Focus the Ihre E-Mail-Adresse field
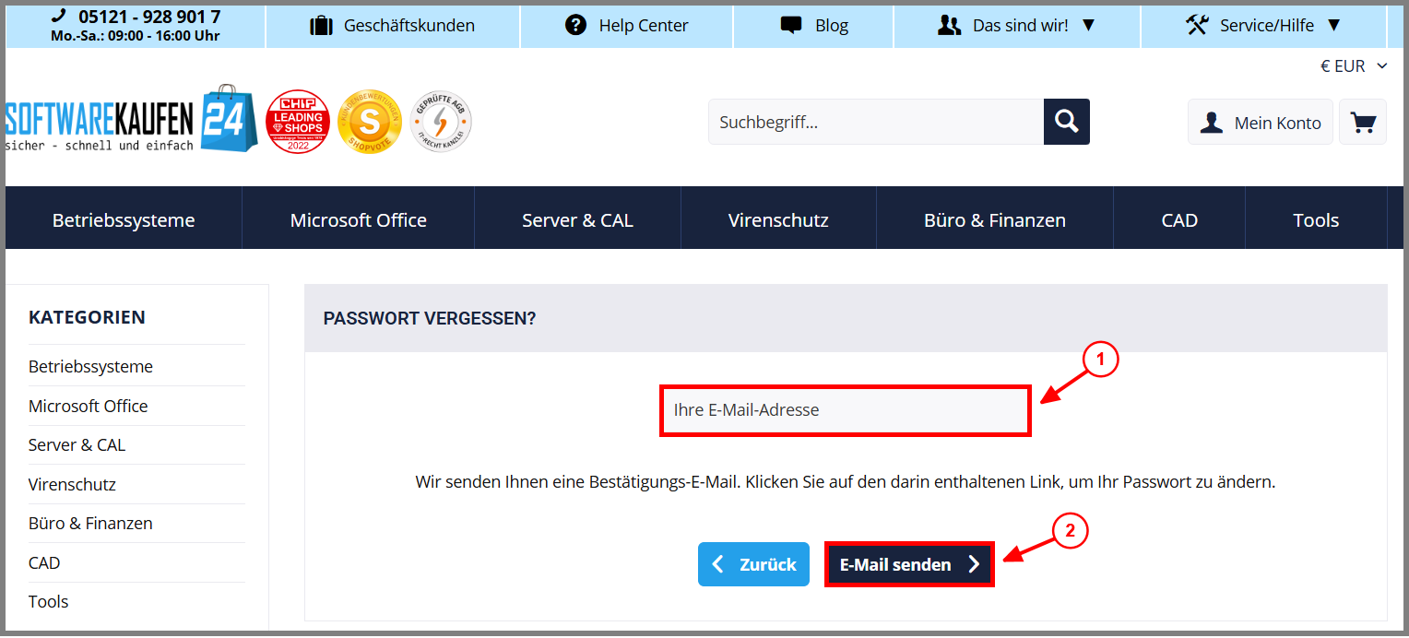The image size is (1409, 638). pyautogui.click(x=846, y=410)
